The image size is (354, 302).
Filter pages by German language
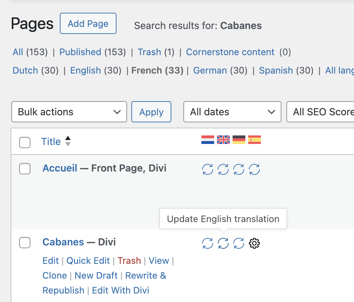click(210, 70)
